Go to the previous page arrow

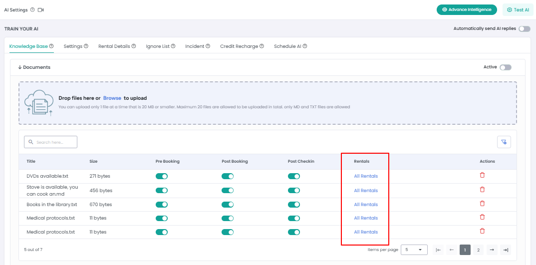click(452, 250)
